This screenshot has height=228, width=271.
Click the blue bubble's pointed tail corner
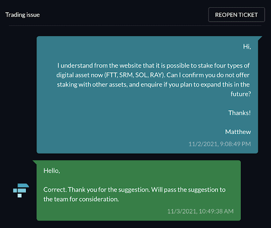[x=260, y=38]
